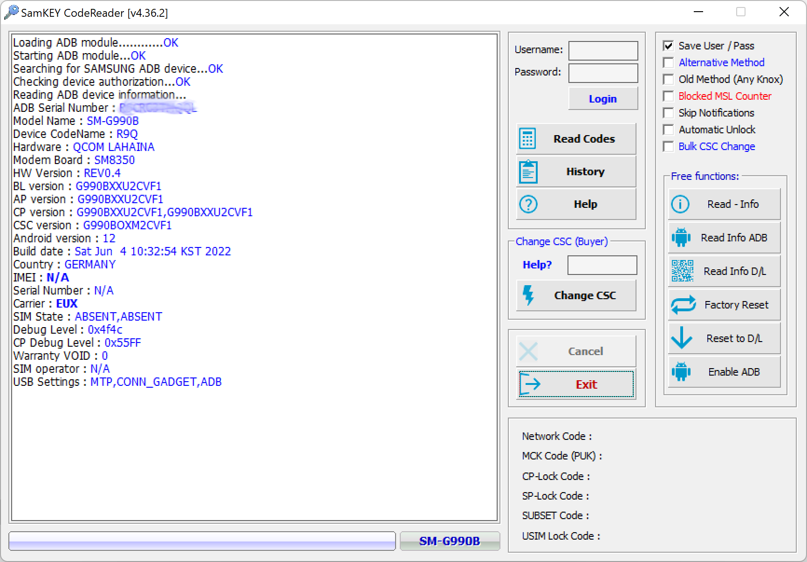Click the Username input field
The height and width of the screenshot is (562, 807).
(603, 50)
